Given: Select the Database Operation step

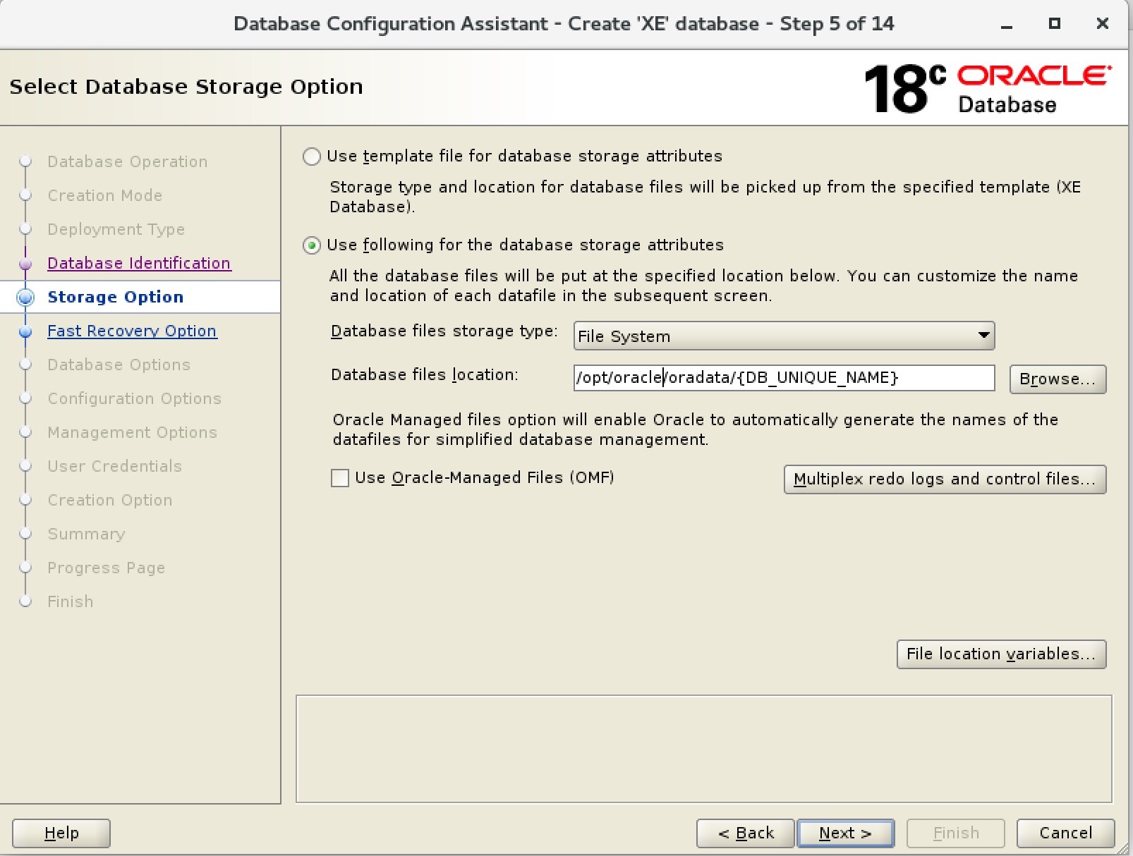Looking at the screenshot, I should (x=127, y=161).
